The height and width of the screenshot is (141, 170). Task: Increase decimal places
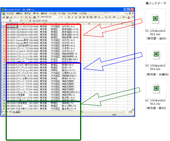(x=106, y=17)
